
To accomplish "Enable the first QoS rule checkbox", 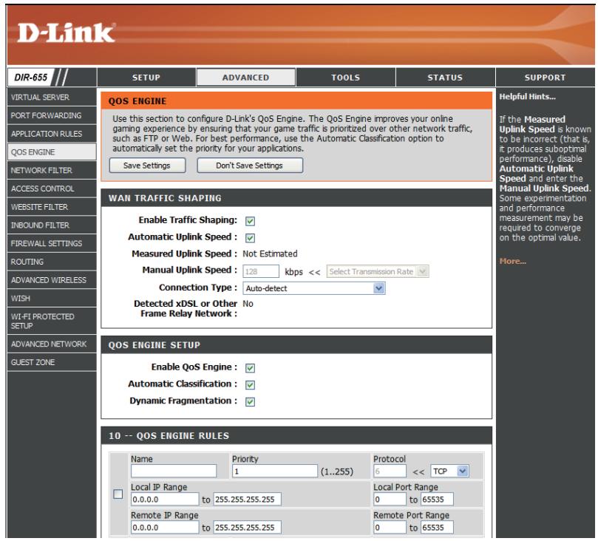I will pyautogui.click(x=118, y=494).
